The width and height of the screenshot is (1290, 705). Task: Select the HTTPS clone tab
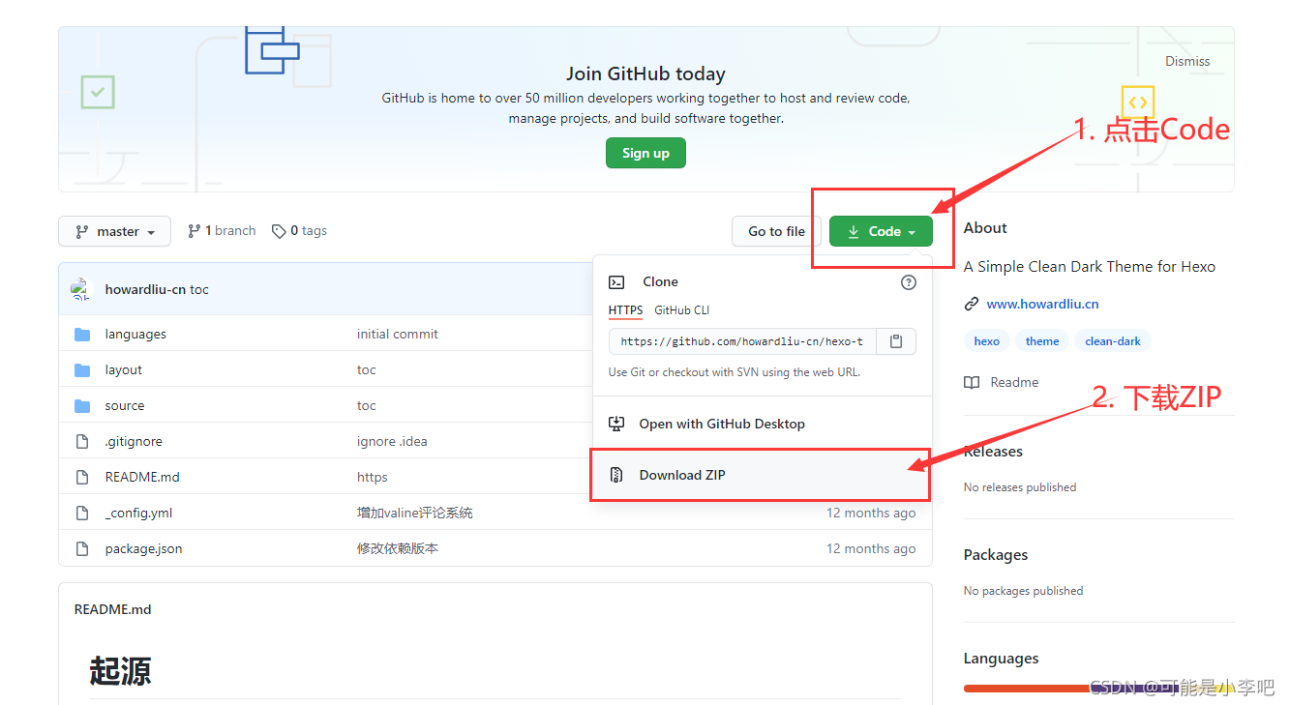coord(625,310)
